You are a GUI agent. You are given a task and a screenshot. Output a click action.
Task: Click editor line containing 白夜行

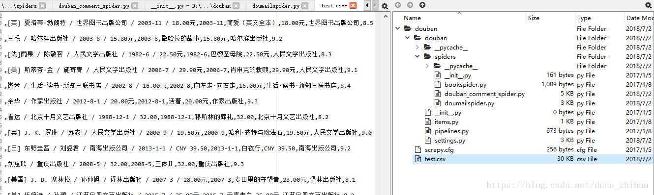(177, 148)
